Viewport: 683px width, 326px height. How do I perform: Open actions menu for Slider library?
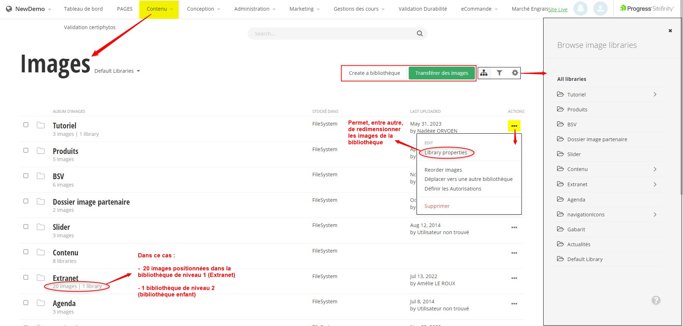514,227
